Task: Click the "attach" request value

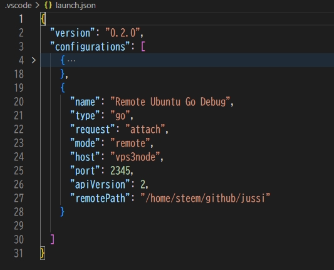Action: [145, 129]
